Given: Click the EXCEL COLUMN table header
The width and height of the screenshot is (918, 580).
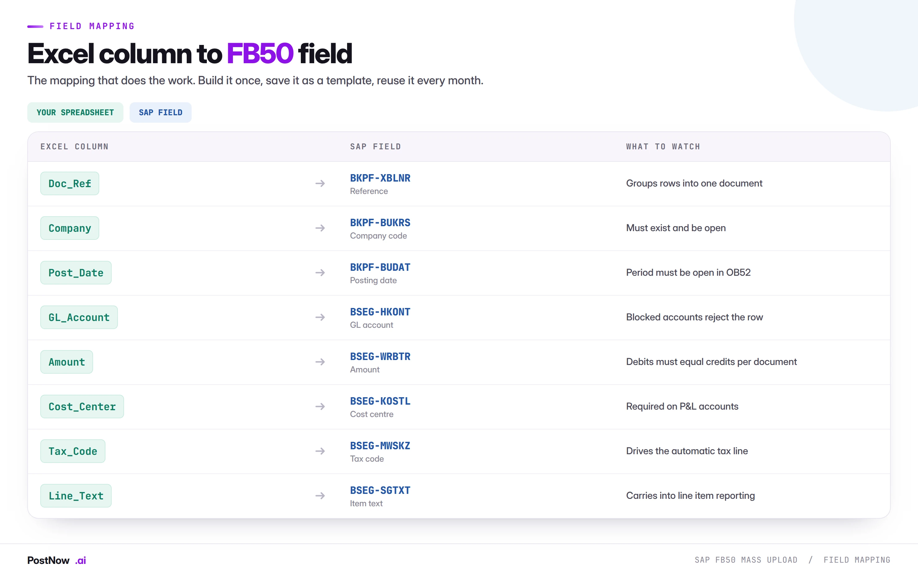Looking at the screenshot, I should [74, 147].
